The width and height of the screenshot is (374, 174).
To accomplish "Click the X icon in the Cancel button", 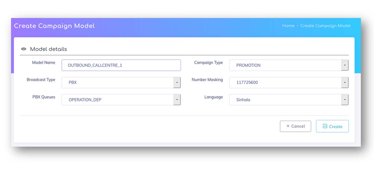I will click(x=288, y=126).
